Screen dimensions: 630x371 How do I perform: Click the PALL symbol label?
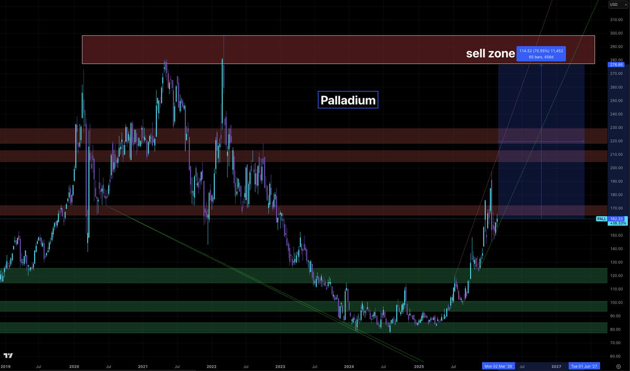(x=601, y=218)
